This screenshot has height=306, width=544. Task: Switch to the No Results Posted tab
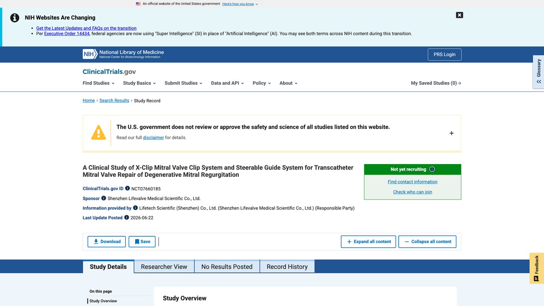227,266
